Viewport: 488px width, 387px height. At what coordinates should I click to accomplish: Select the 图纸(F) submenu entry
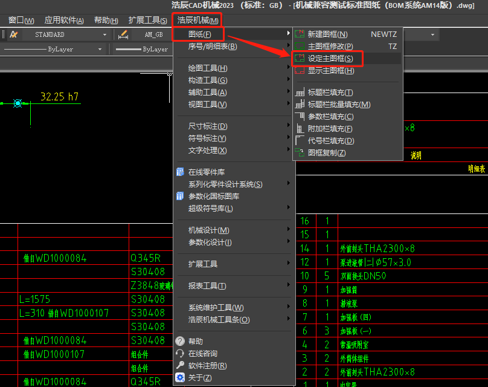(x=233, y=34)
